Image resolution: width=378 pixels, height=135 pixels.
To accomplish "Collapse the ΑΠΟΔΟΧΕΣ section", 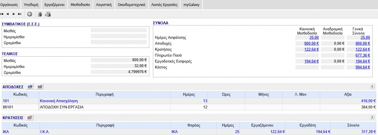I will click(x=372, y=87).
